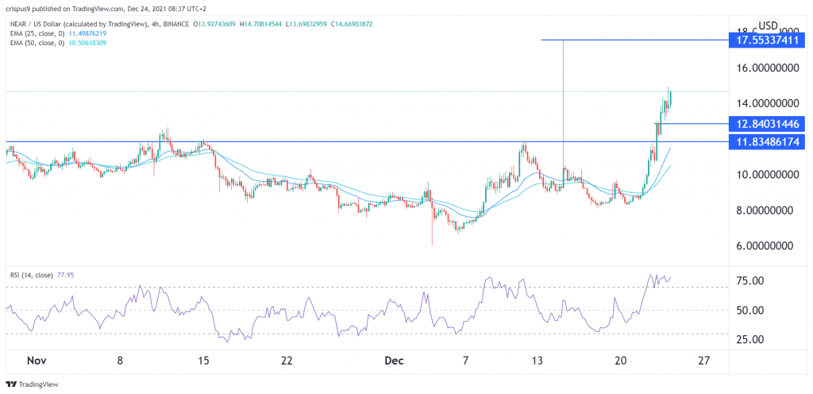Viewport: 813px width, 394px height.
Task: Click the 15 date label on time axis
Action: [203, 361]
